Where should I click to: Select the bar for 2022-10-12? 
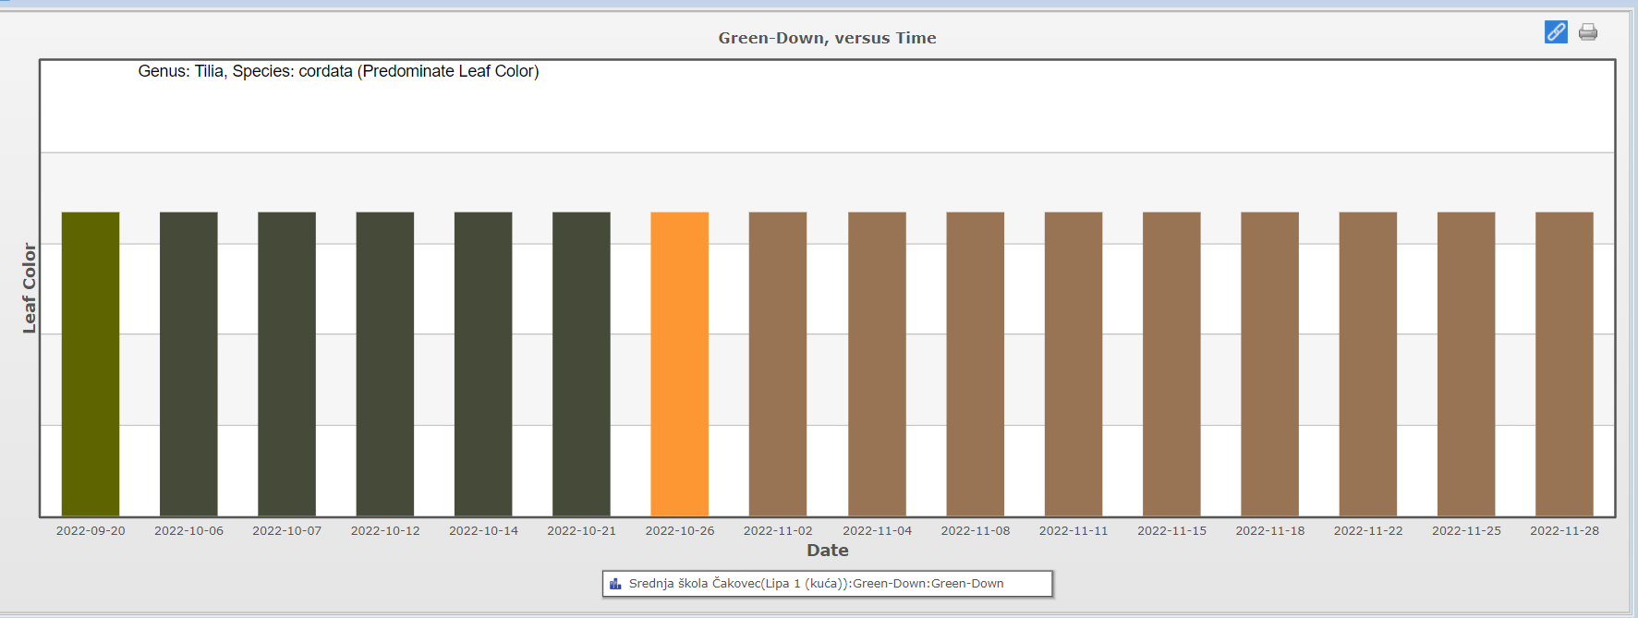[x=385, y=364]
